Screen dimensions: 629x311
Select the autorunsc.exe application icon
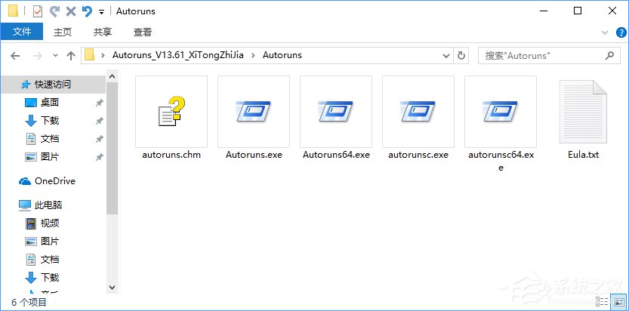[x=418, y=112]
